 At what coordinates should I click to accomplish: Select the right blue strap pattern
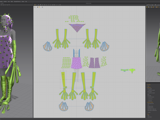click(79, 53)
